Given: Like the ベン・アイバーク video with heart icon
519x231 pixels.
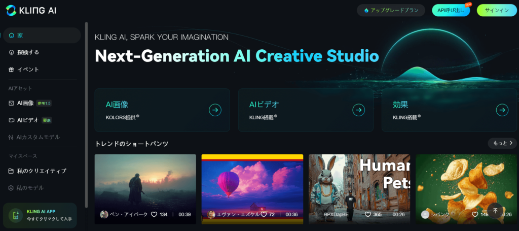Looking at the screenshot, I should (154, 214).
